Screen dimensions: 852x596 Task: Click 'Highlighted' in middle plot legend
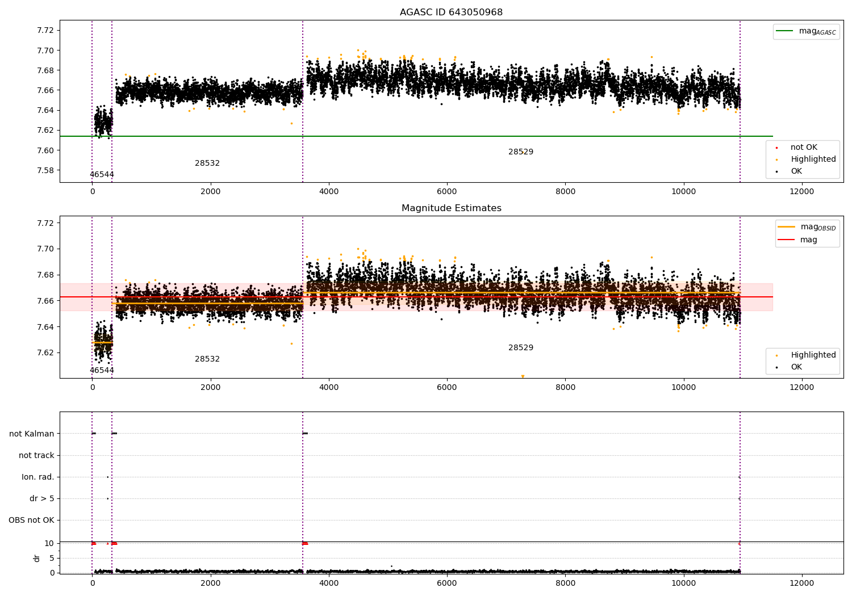[x=806, y=355]
